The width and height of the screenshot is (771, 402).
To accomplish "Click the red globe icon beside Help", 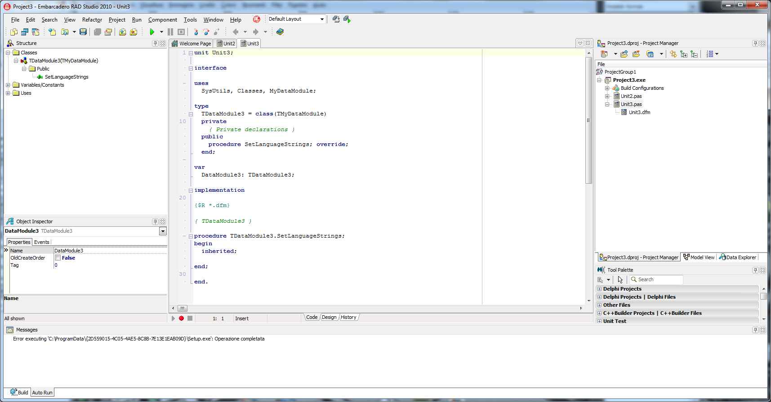I will [257, 19].
